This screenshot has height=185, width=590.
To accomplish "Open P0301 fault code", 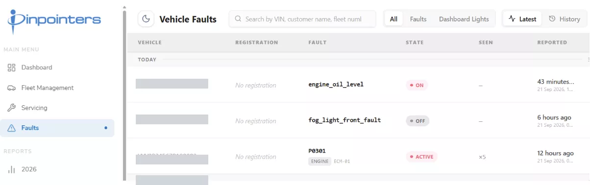I will click(317, 151).
